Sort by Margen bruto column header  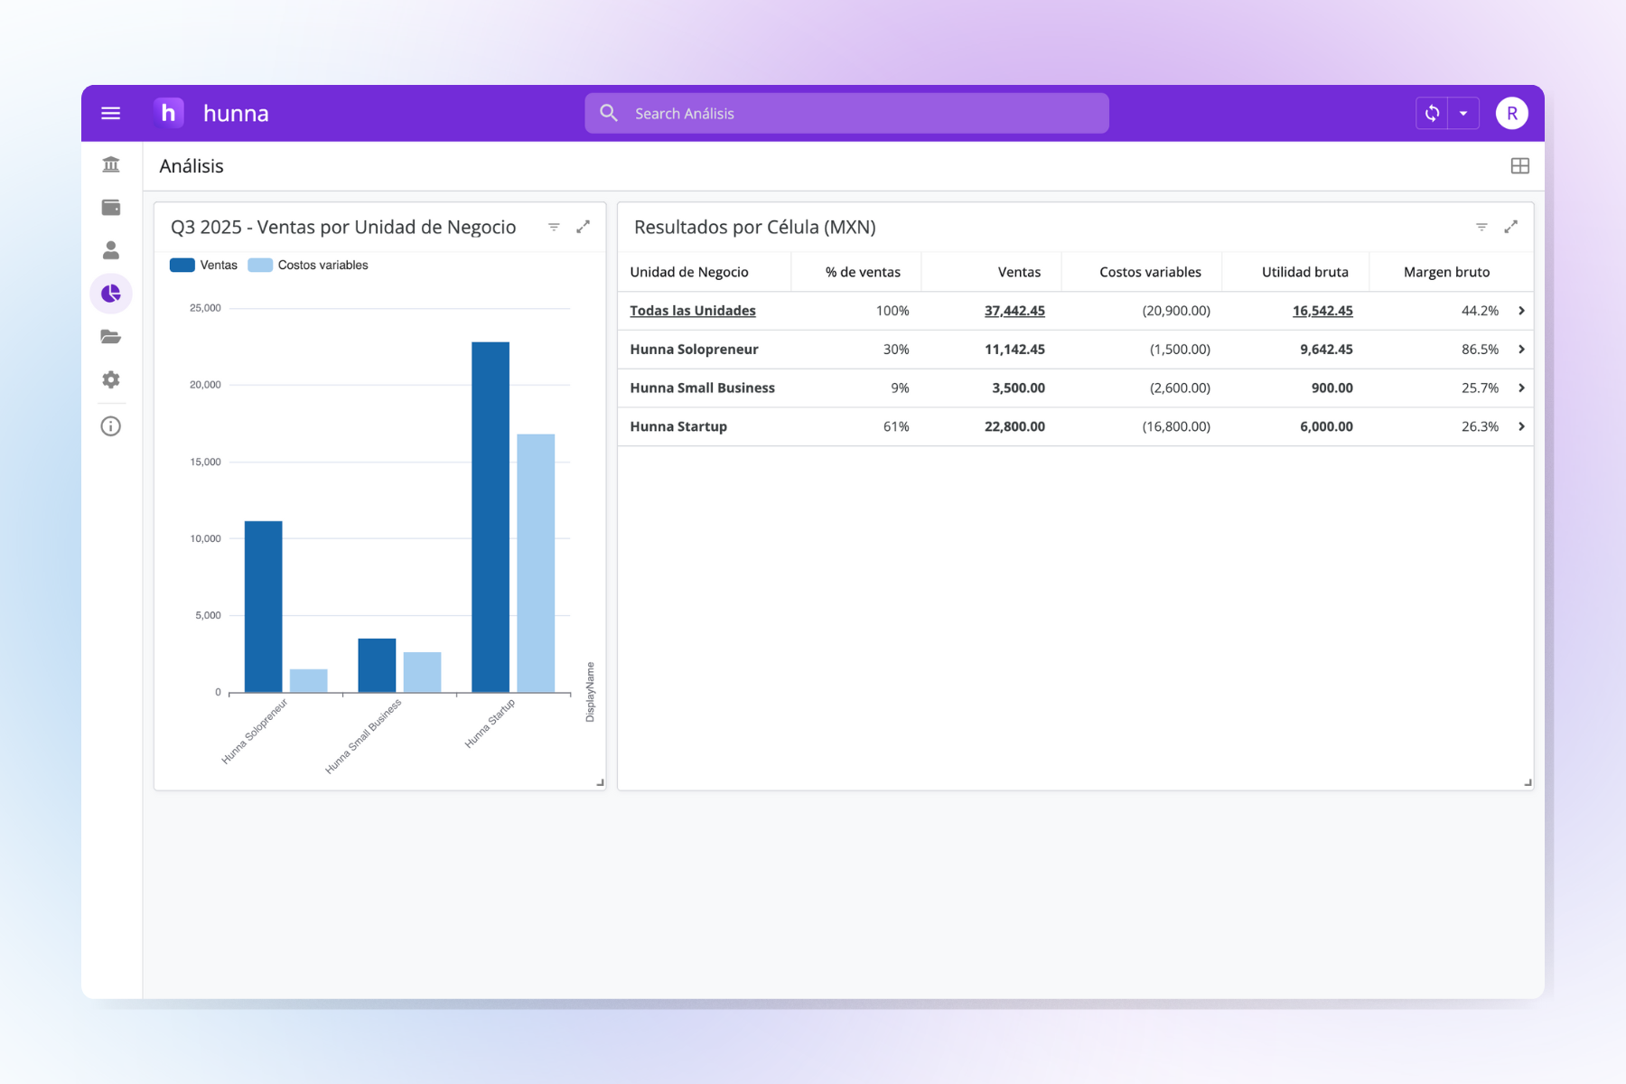(x=1446, y=272)
